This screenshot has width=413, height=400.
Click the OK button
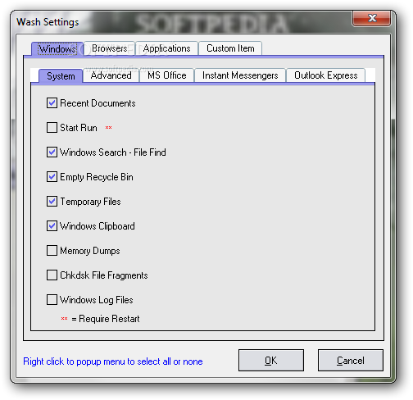(x=271, y=361)
